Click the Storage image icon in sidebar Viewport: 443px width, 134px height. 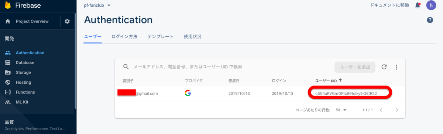(8, 72)
